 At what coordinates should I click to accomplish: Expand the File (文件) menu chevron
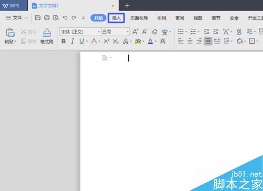pos(26,18)
